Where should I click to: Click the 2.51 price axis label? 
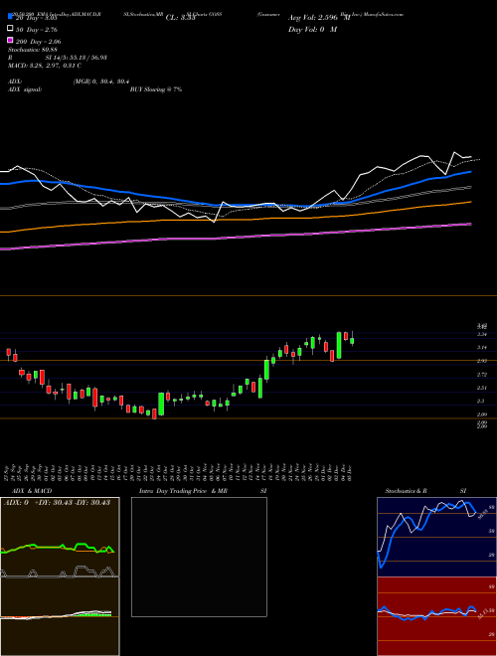point(482,388)
